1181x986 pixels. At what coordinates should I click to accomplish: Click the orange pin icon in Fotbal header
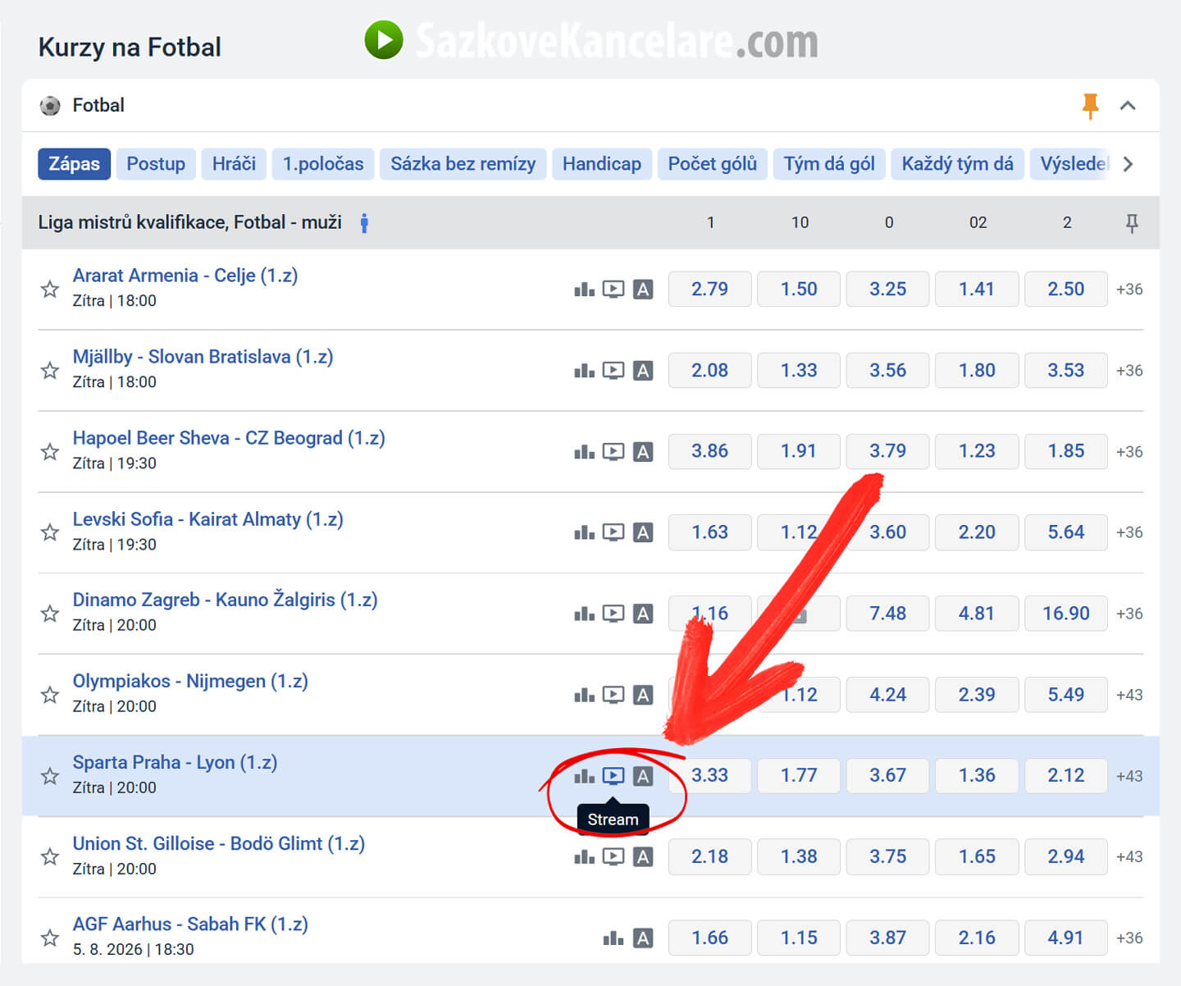1090,106
